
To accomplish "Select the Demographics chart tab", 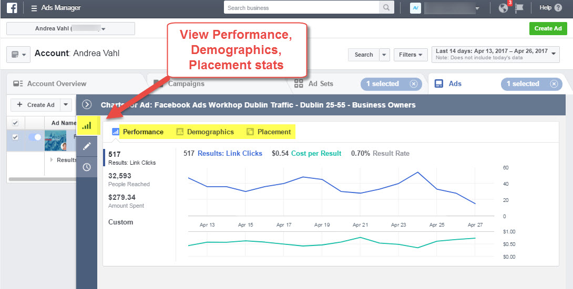I will pos(205,132).
